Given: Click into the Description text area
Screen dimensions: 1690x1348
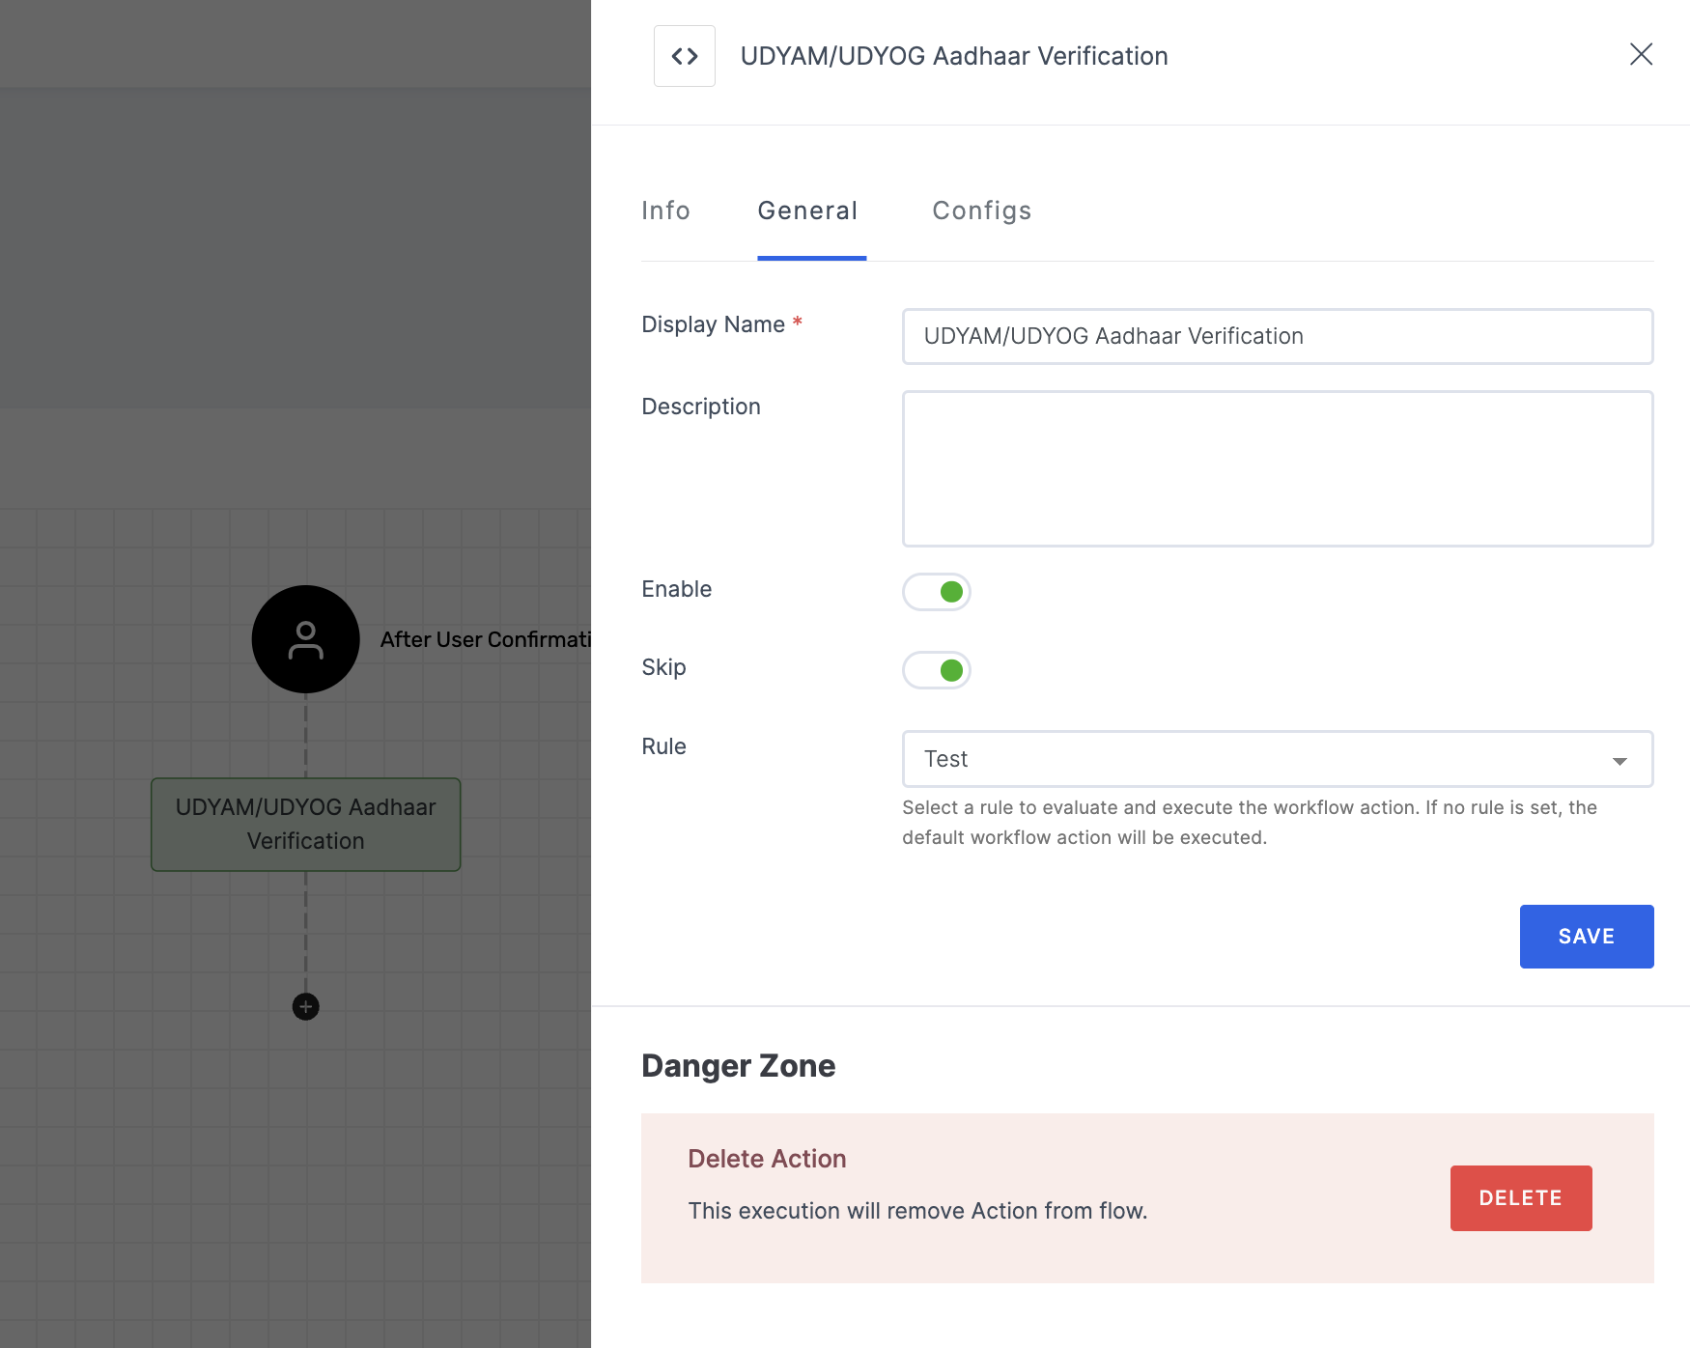Looking at the screenshot, I should pyautogui.click(x=1278, y=468).
